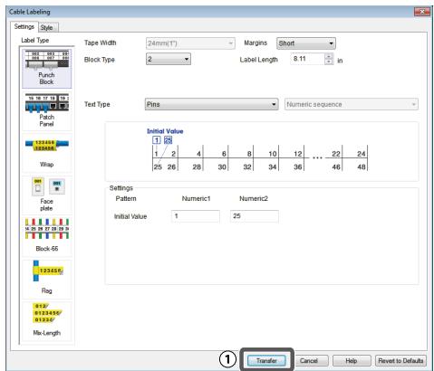Open Help for Cable Labeling

[x=352, y=360]
